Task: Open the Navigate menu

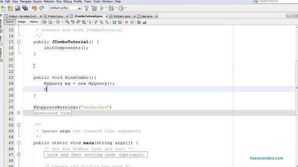Action: click(x=26, y=1)
